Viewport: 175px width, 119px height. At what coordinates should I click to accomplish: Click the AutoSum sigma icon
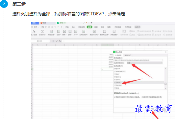tap(42, 32)
